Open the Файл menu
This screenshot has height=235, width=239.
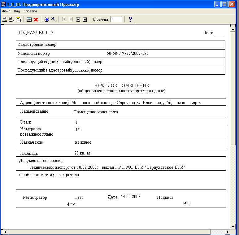coord(6,11)
